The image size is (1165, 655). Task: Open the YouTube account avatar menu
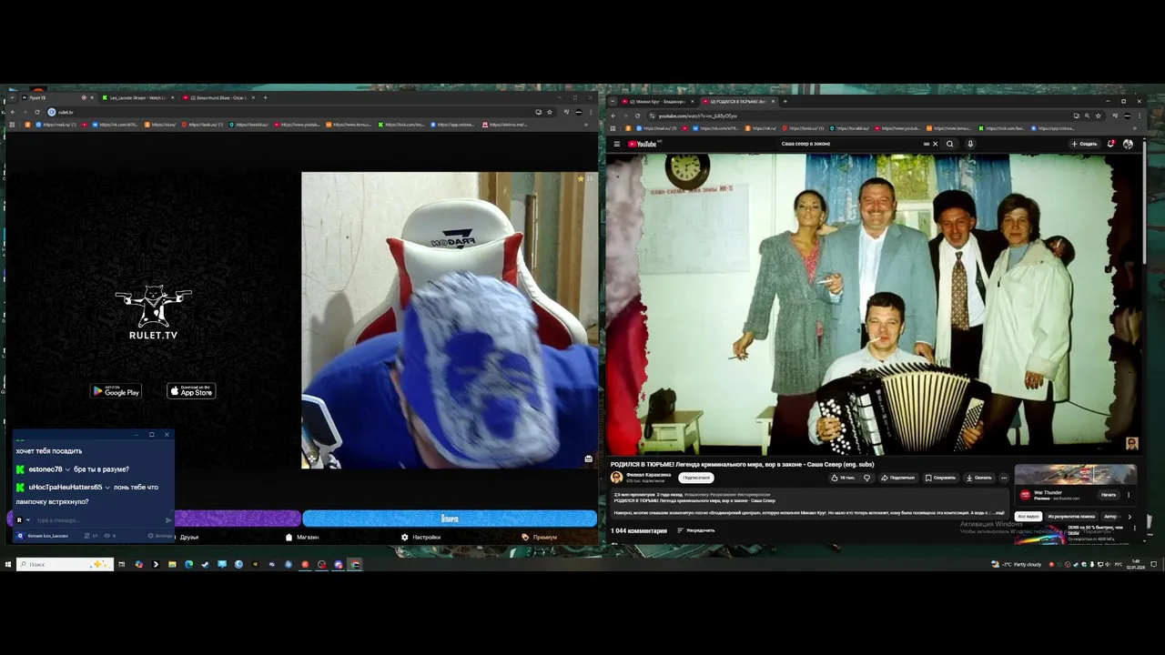click(x=1128, y=144)
